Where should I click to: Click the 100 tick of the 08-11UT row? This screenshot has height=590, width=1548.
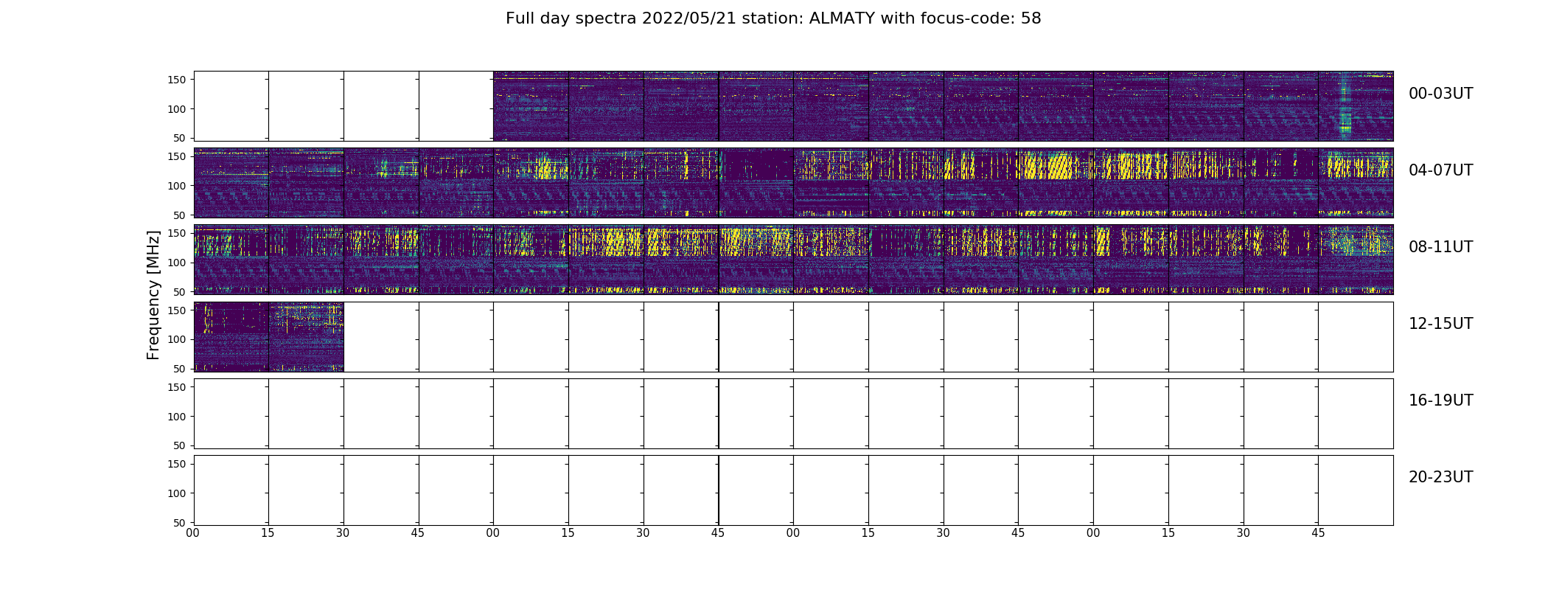click(178, 263)
